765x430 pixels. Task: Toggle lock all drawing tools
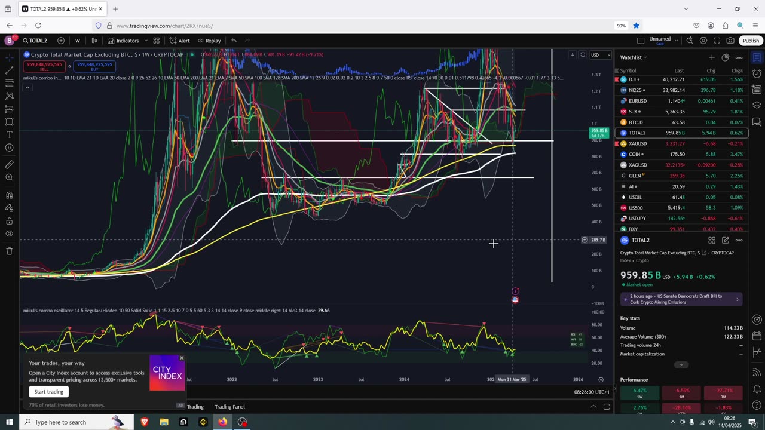9,221
